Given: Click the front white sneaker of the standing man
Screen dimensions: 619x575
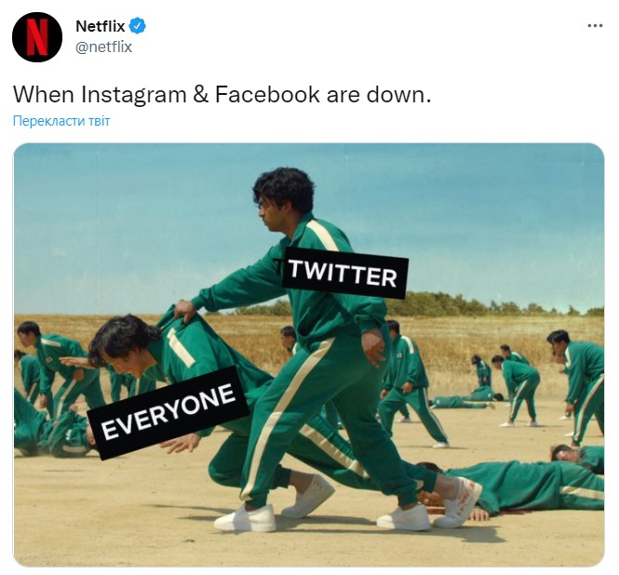Looking at the screenshot, I should tap(245, 518).
